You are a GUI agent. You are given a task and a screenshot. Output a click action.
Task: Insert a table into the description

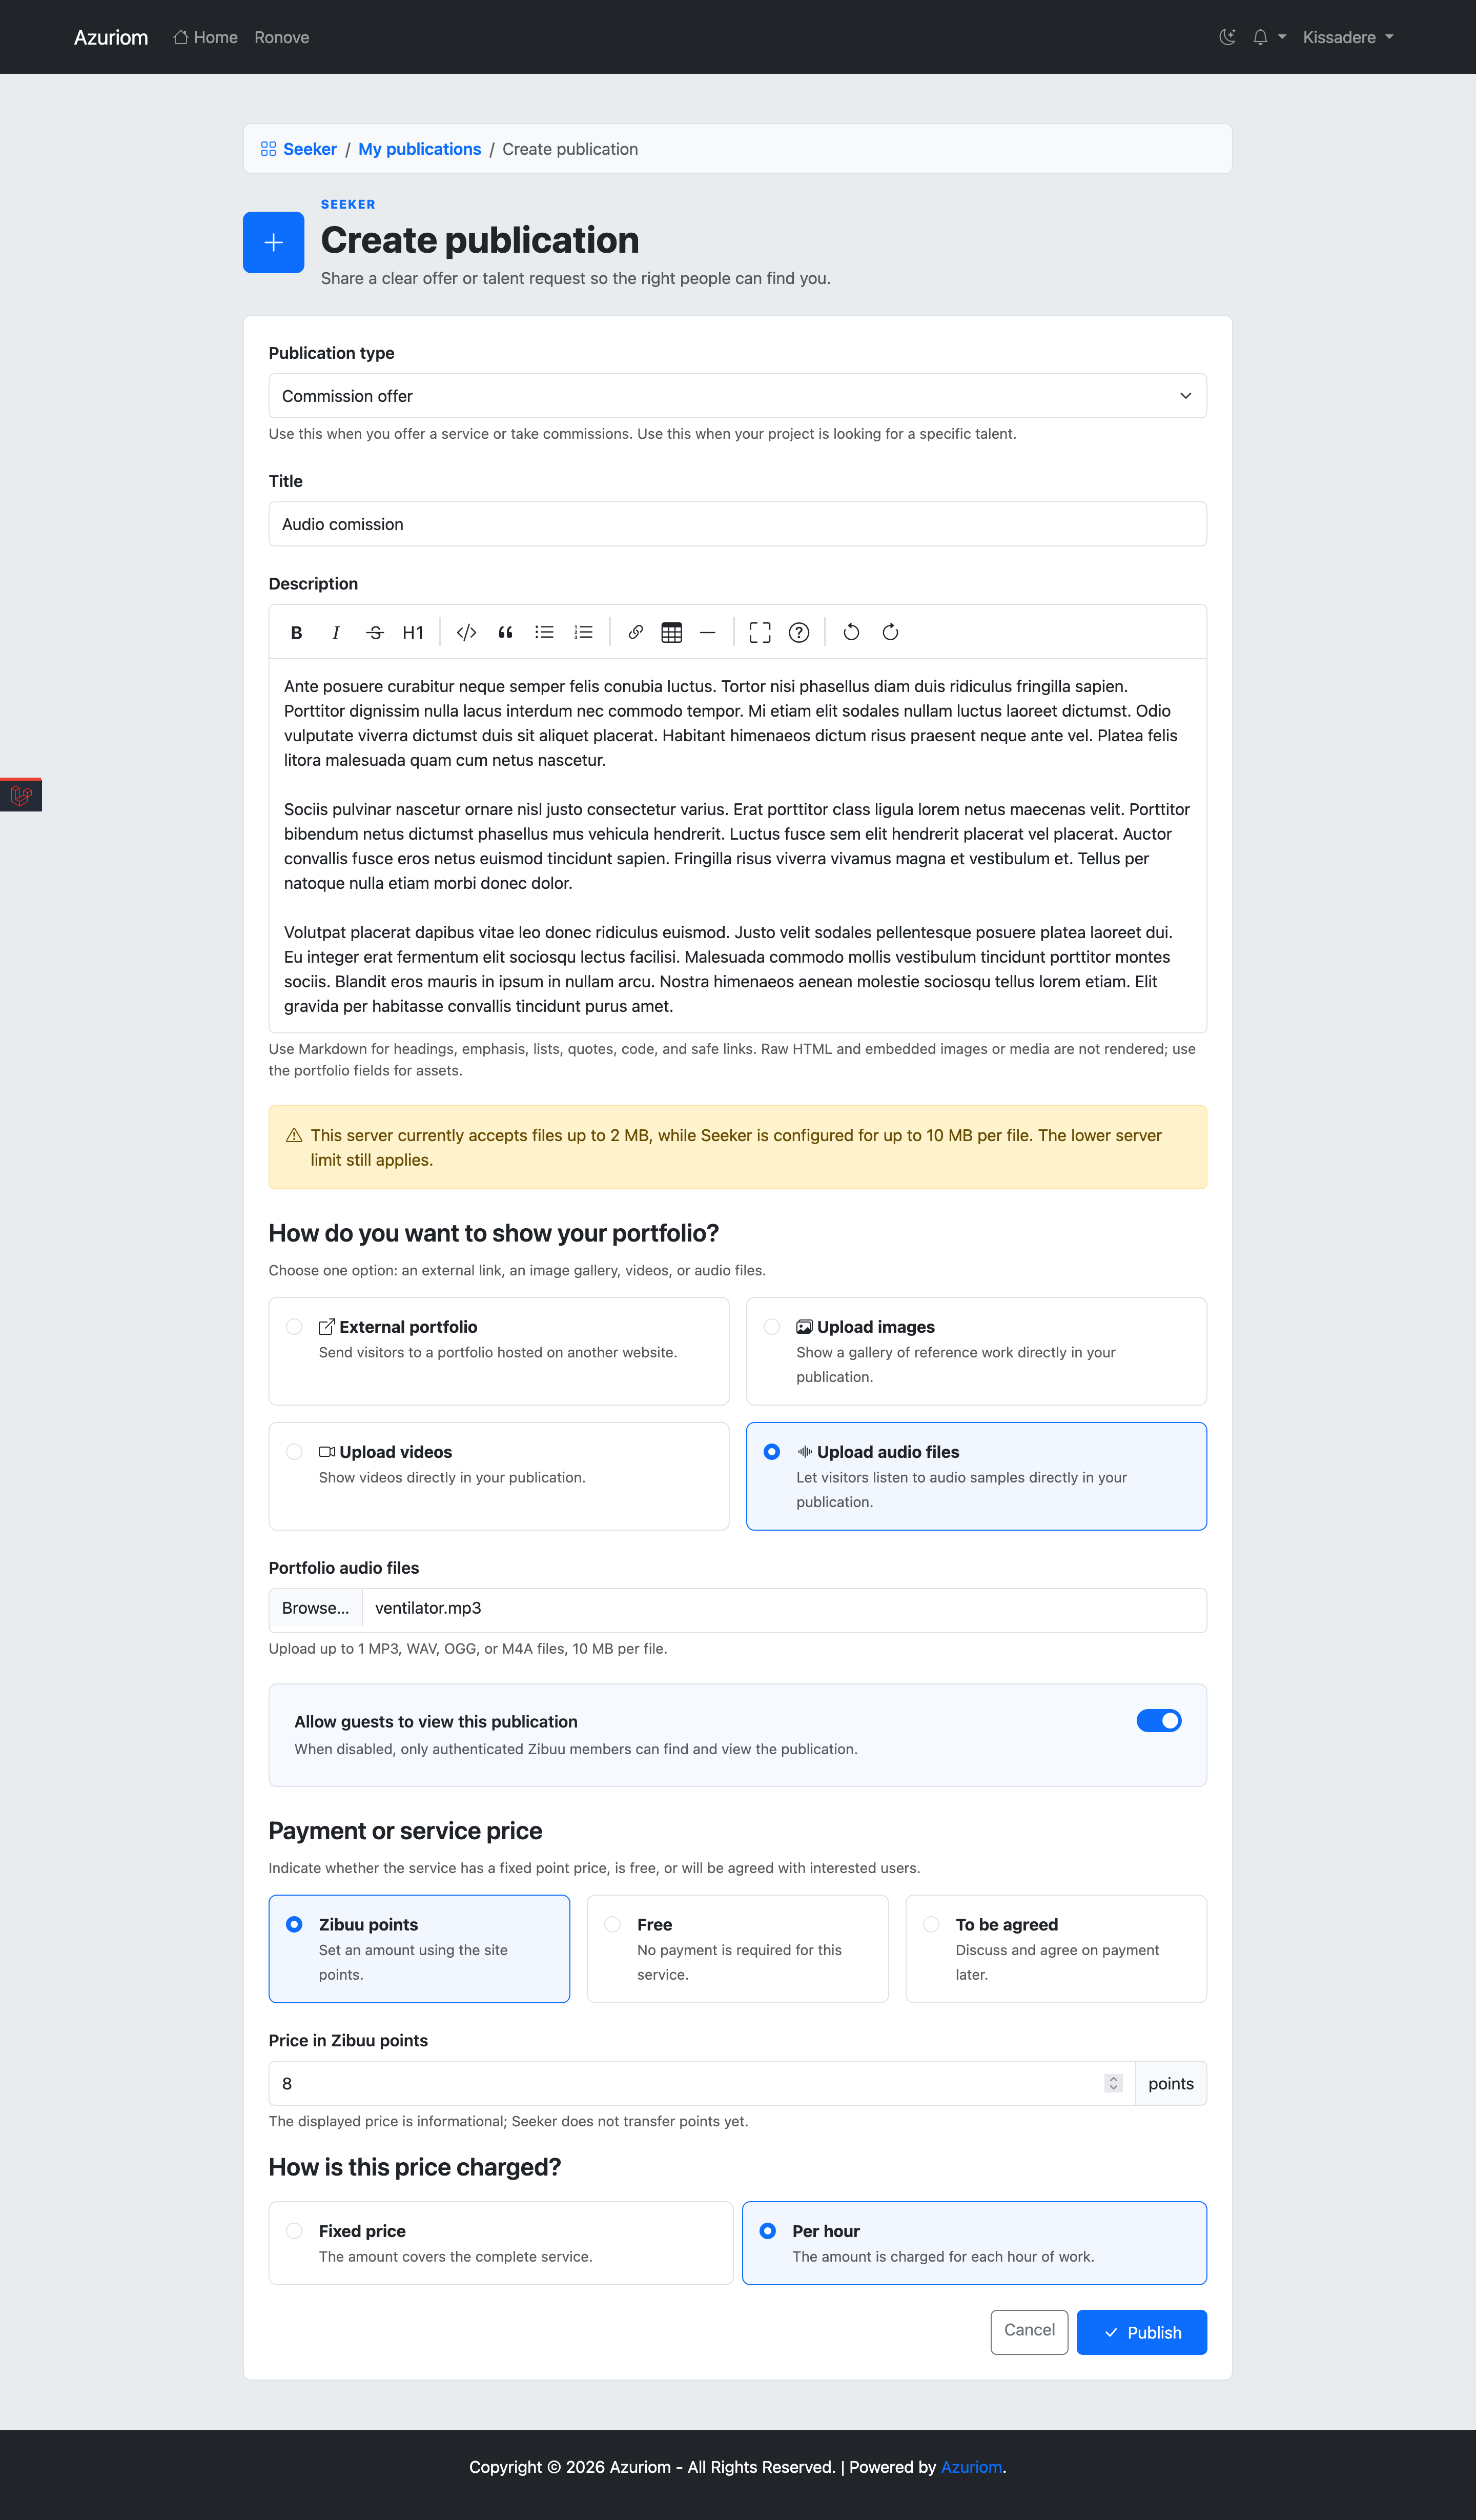672,632
